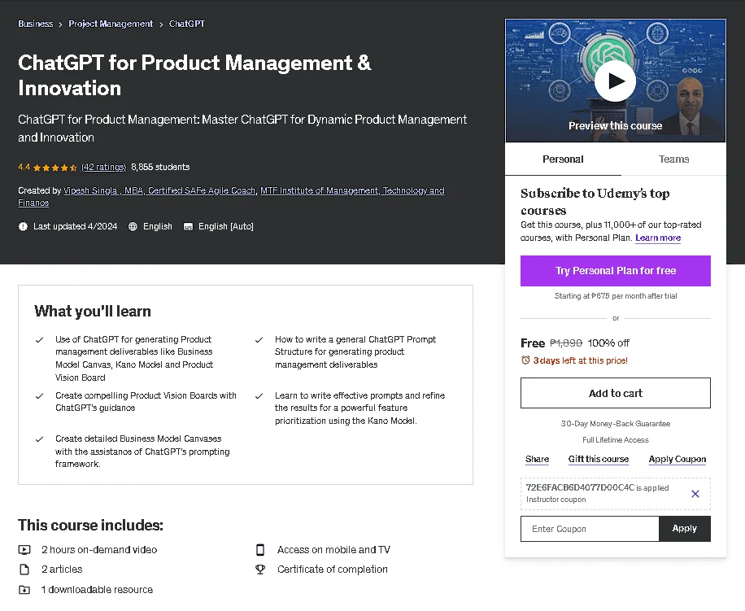Click checkmark beside 'Create detailed Business Model'
Viewport: 745px width, 611px height.
[39, 439]
